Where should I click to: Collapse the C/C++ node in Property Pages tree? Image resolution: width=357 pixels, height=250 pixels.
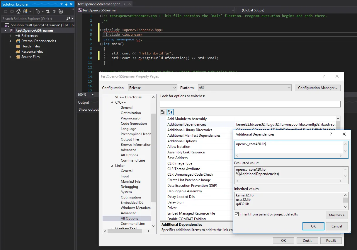pyautogui.click(x=112, y=102)
